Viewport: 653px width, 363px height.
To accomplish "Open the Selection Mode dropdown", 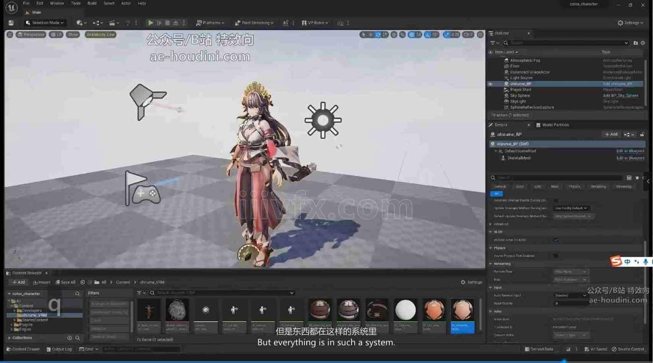I will click(x=45, y=23).
